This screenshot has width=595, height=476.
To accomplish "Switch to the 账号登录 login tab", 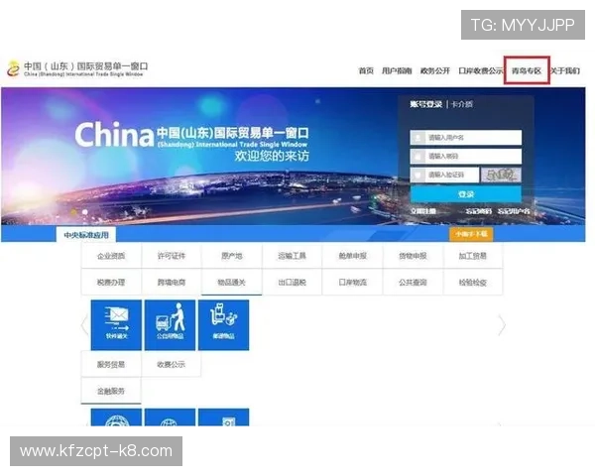I will 425,104.
